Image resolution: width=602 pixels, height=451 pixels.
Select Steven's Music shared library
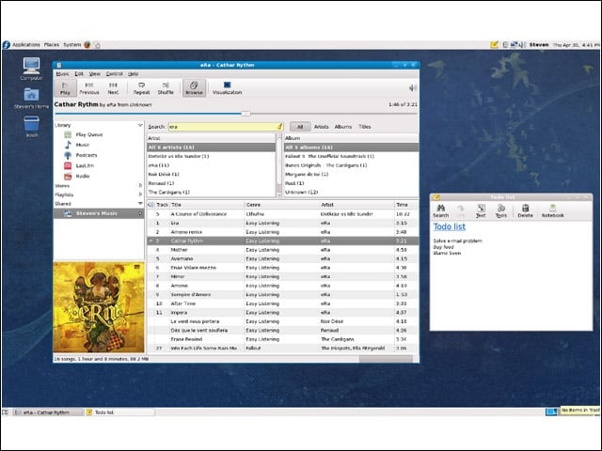coord(99,213)
